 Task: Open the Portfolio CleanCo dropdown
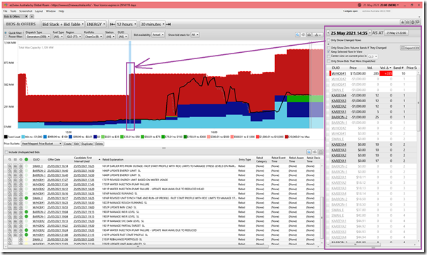click(x=93, y=37)
